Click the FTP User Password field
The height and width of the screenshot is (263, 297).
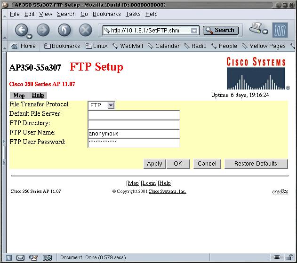[134, 143]
